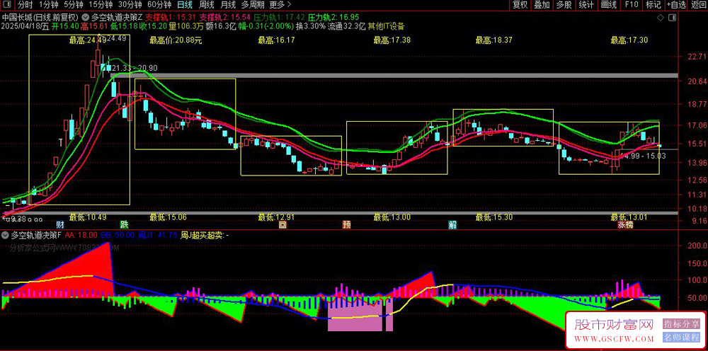Screen dimensions: 708x351
Task: Select the 1分钟 period tab
Action: coord(48,5)
